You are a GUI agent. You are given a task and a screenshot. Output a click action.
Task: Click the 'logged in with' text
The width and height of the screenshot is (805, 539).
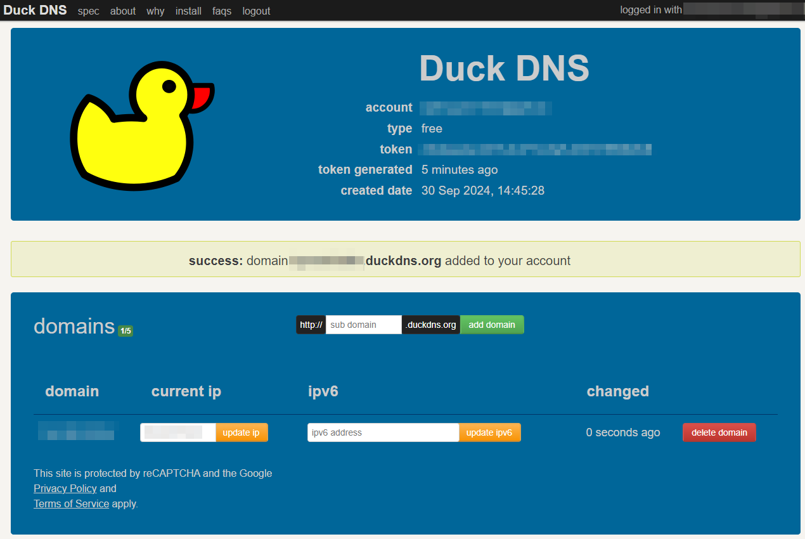tap(651, 10)
